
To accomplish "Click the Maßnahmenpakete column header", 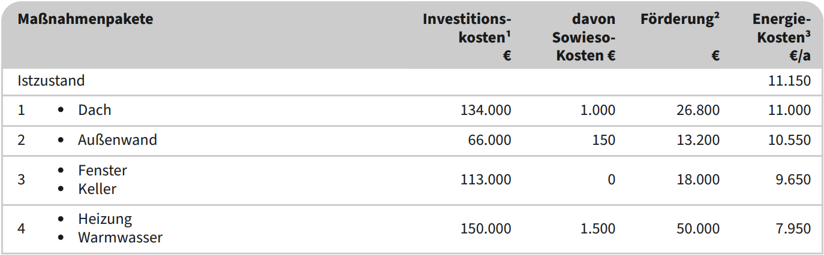I will pos(85,19).
